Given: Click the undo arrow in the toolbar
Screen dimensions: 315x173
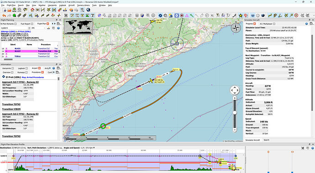Looking at the screenshot, I should pyautogui.click(x=4, y=15).
